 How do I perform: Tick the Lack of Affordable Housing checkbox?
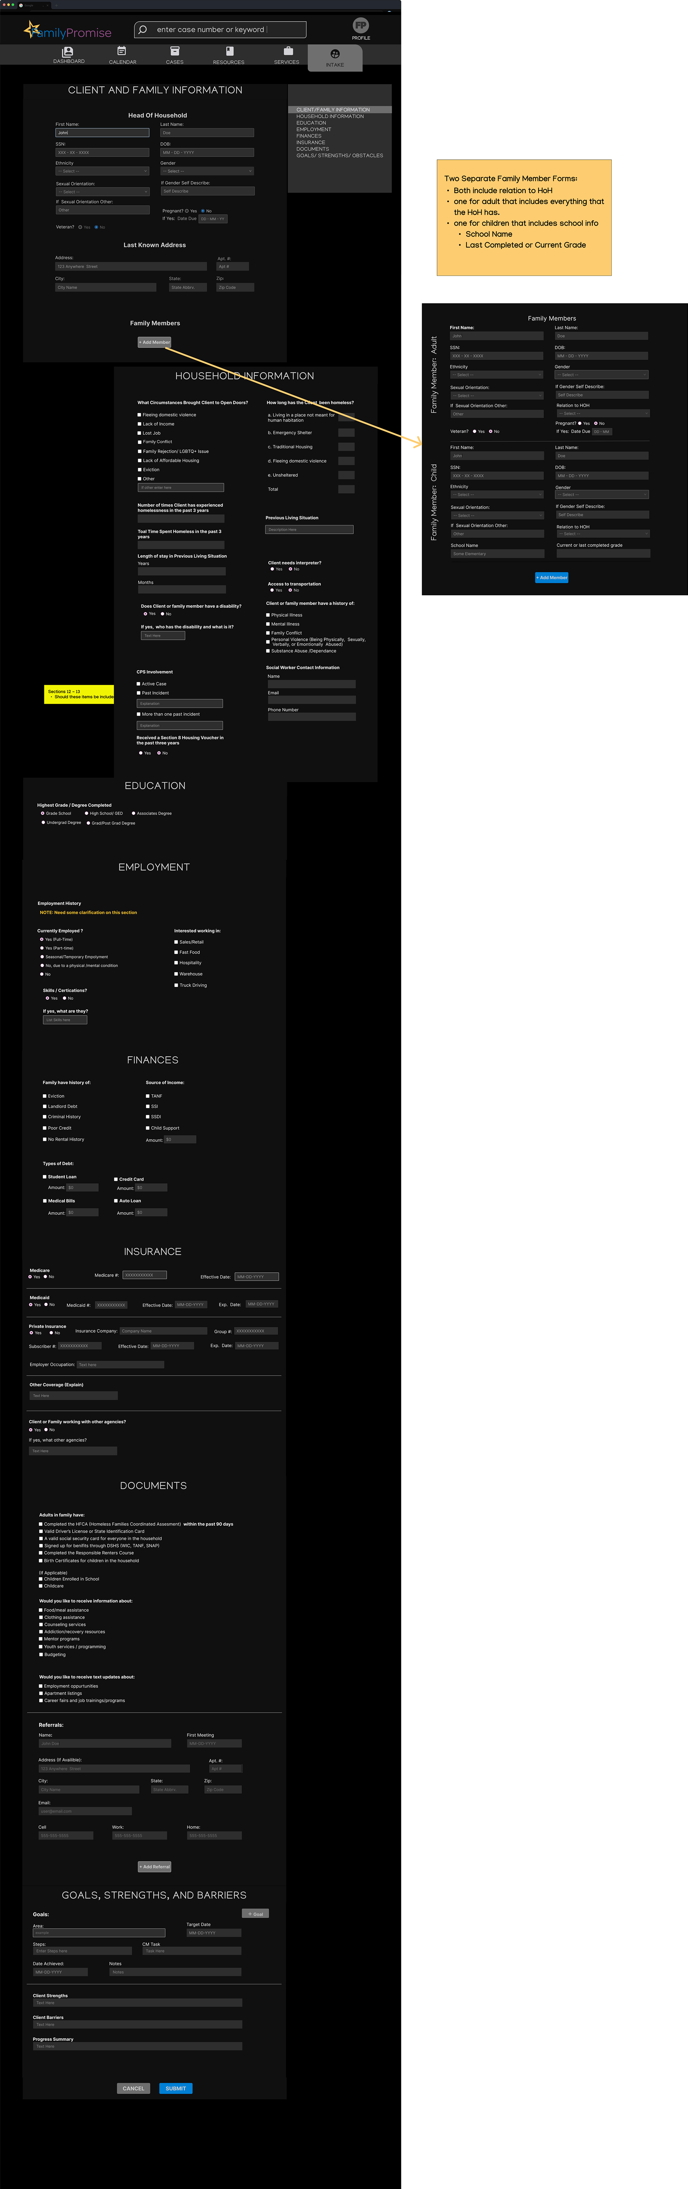point(139,461)
